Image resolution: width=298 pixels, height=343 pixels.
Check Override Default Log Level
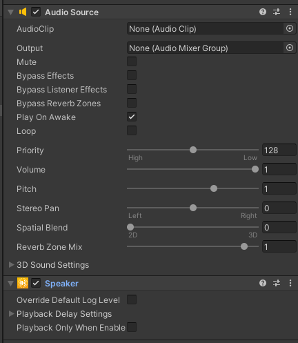[x=132, y=300]
